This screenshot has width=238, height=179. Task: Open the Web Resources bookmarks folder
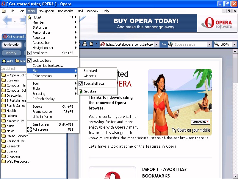pos(15,161)
